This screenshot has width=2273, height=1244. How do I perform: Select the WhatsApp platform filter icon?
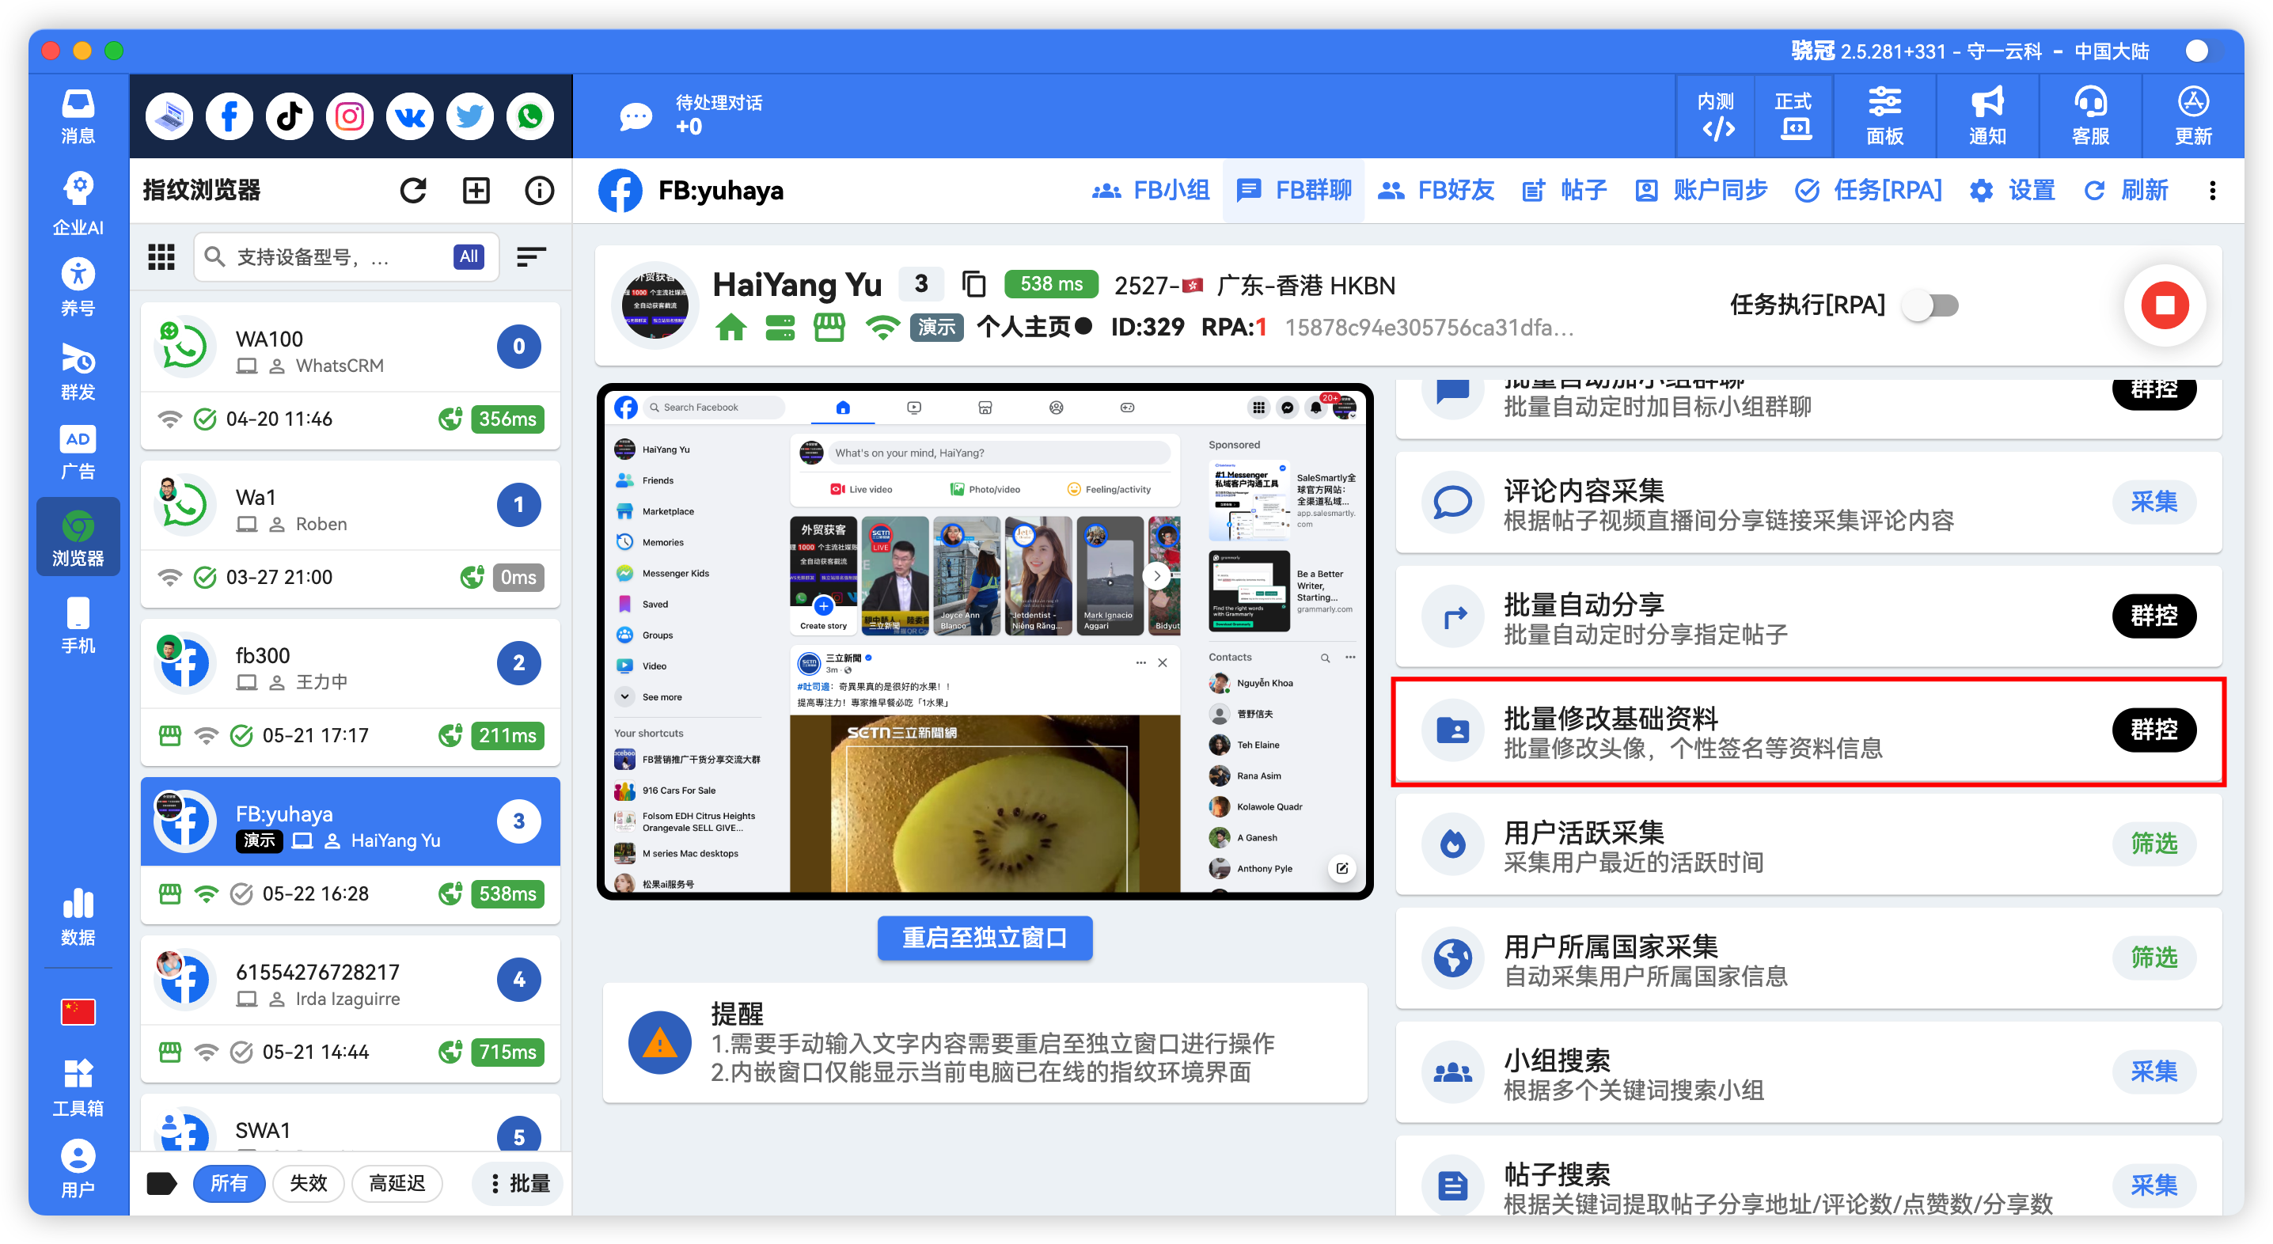529,116
